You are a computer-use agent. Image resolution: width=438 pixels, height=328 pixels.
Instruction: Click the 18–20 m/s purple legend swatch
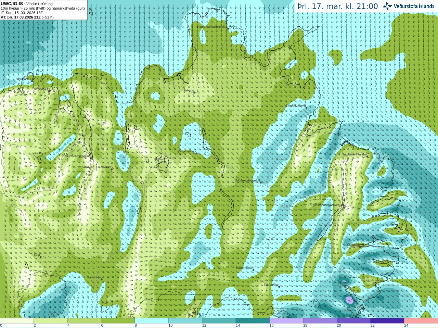pos(320,321)
